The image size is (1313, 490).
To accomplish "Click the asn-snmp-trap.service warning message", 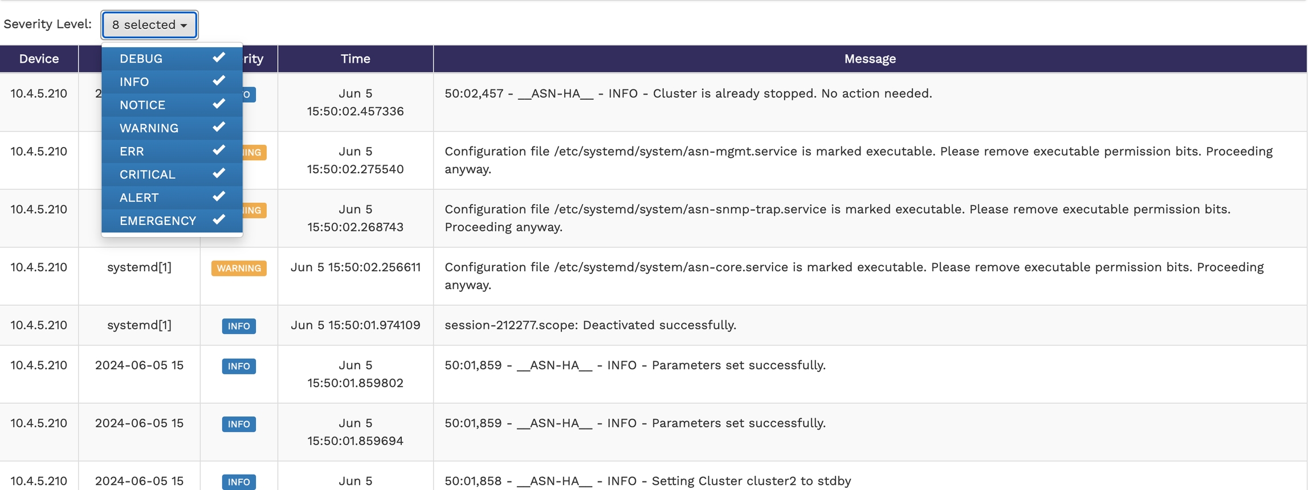I will pyautogui.click(x=837, y=218).
